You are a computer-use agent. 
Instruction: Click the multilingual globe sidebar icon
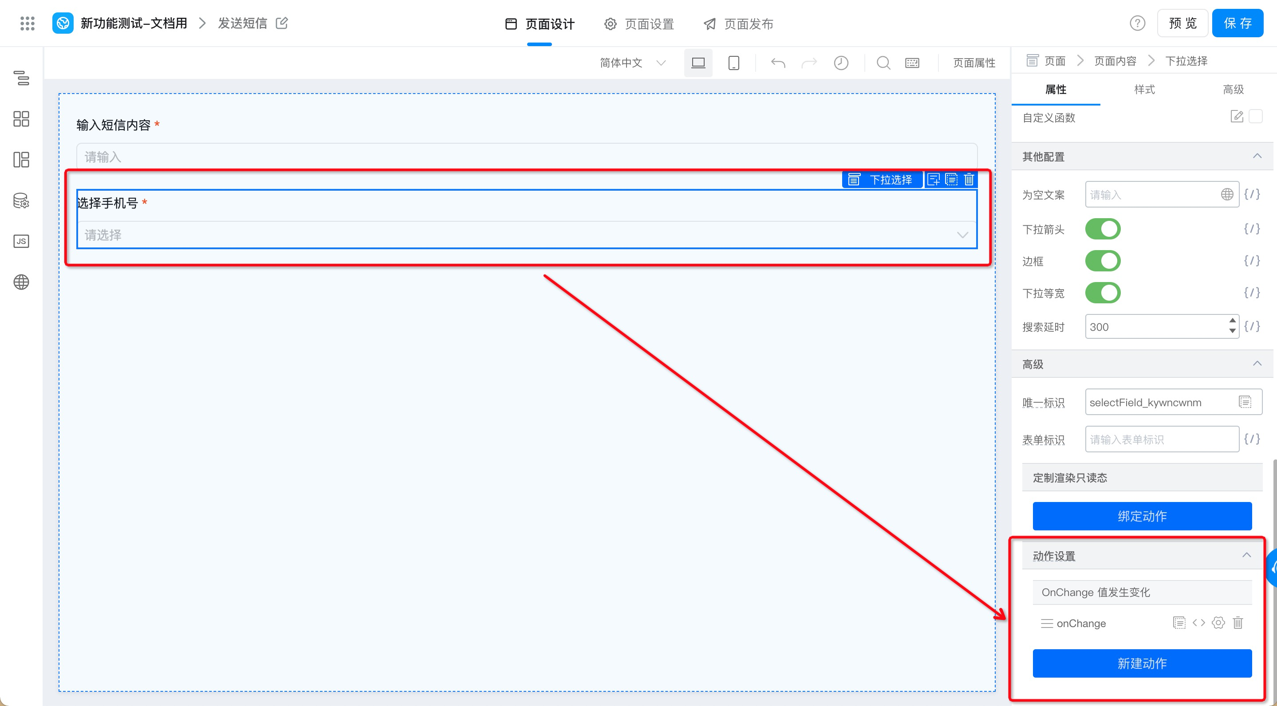[x=21, y=282]
